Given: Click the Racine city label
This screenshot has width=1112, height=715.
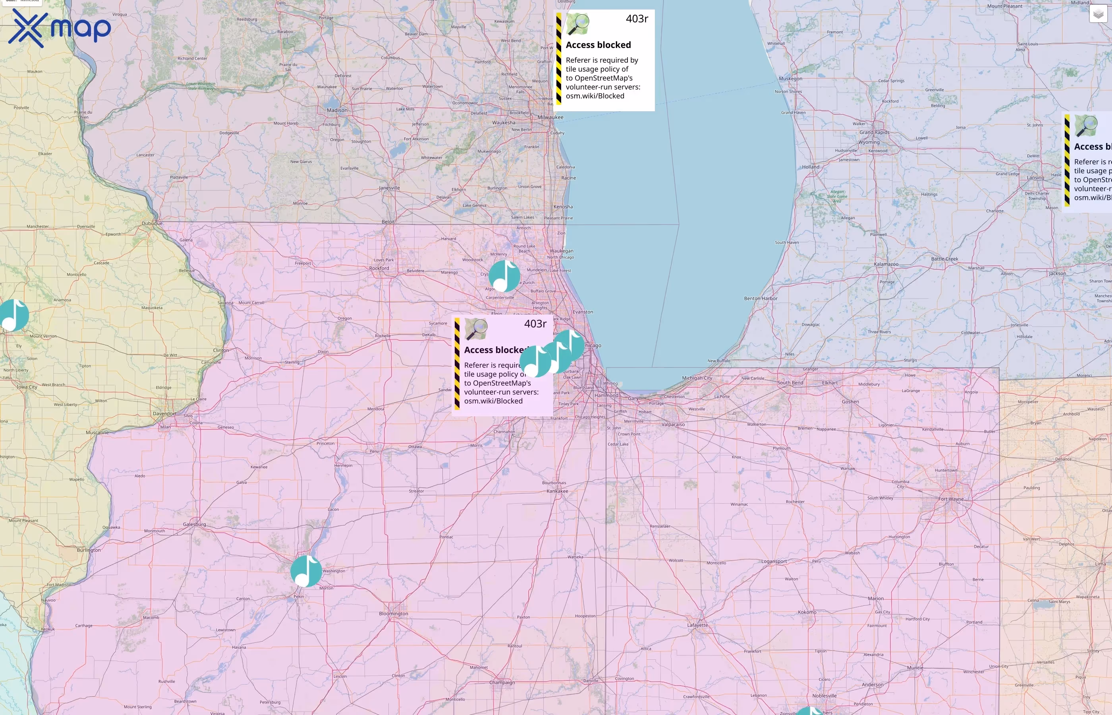Looking at the screenshot, I should point(569,178).
